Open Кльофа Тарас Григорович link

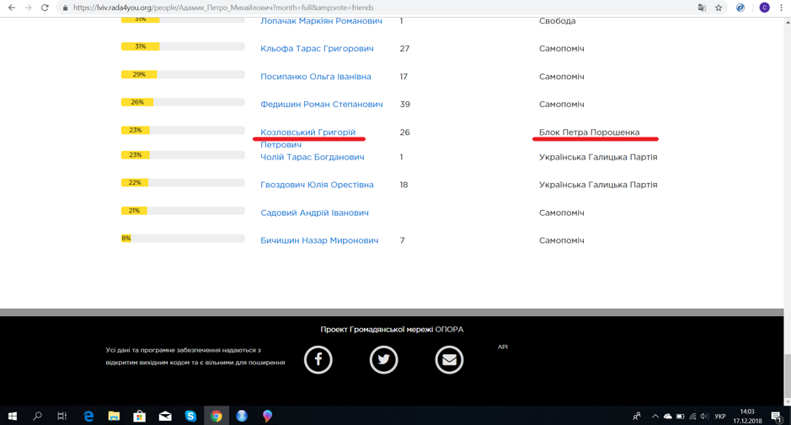click(x=317, y=48)
